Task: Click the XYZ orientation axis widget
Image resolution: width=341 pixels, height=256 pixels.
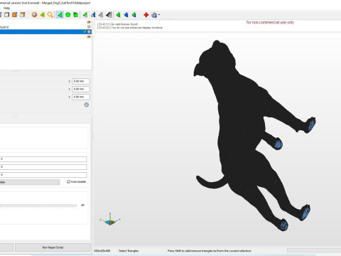Action: (x=110, y=220)
